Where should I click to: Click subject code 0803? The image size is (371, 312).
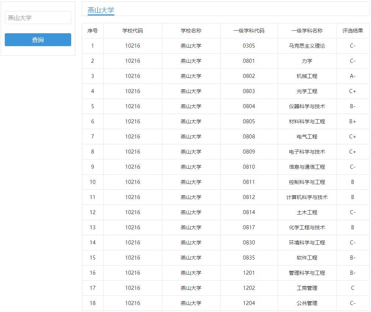249,91
